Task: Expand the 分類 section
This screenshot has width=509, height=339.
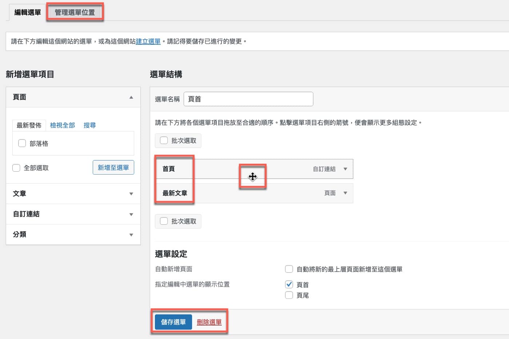Action: (73, 234)
